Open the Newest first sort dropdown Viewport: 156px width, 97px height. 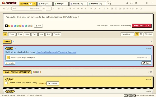point(127,34)
